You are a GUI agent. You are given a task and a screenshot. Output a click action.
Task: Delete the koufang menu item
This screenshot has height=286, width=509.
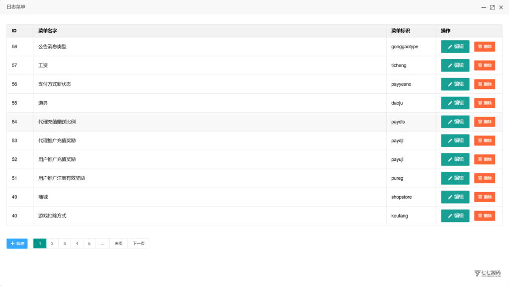click(484, 215)
